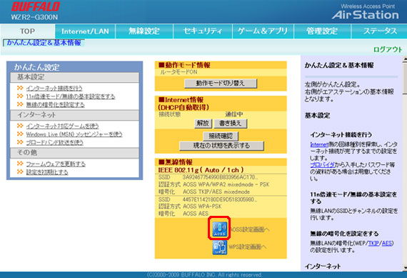
Task: Click the BUFFALO logo
Action: [36, 6]
